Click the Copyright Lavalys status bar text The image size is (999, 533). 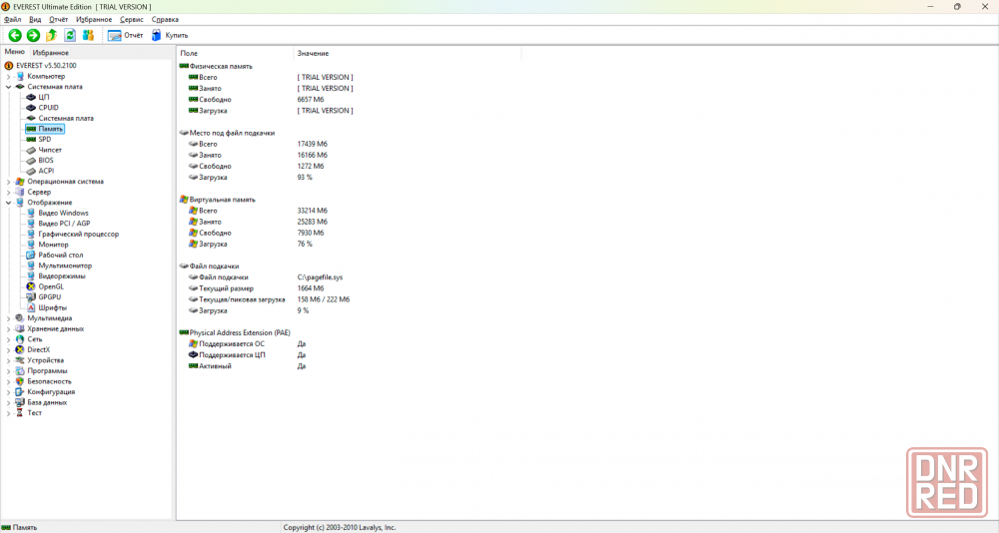tap(340, 527)
